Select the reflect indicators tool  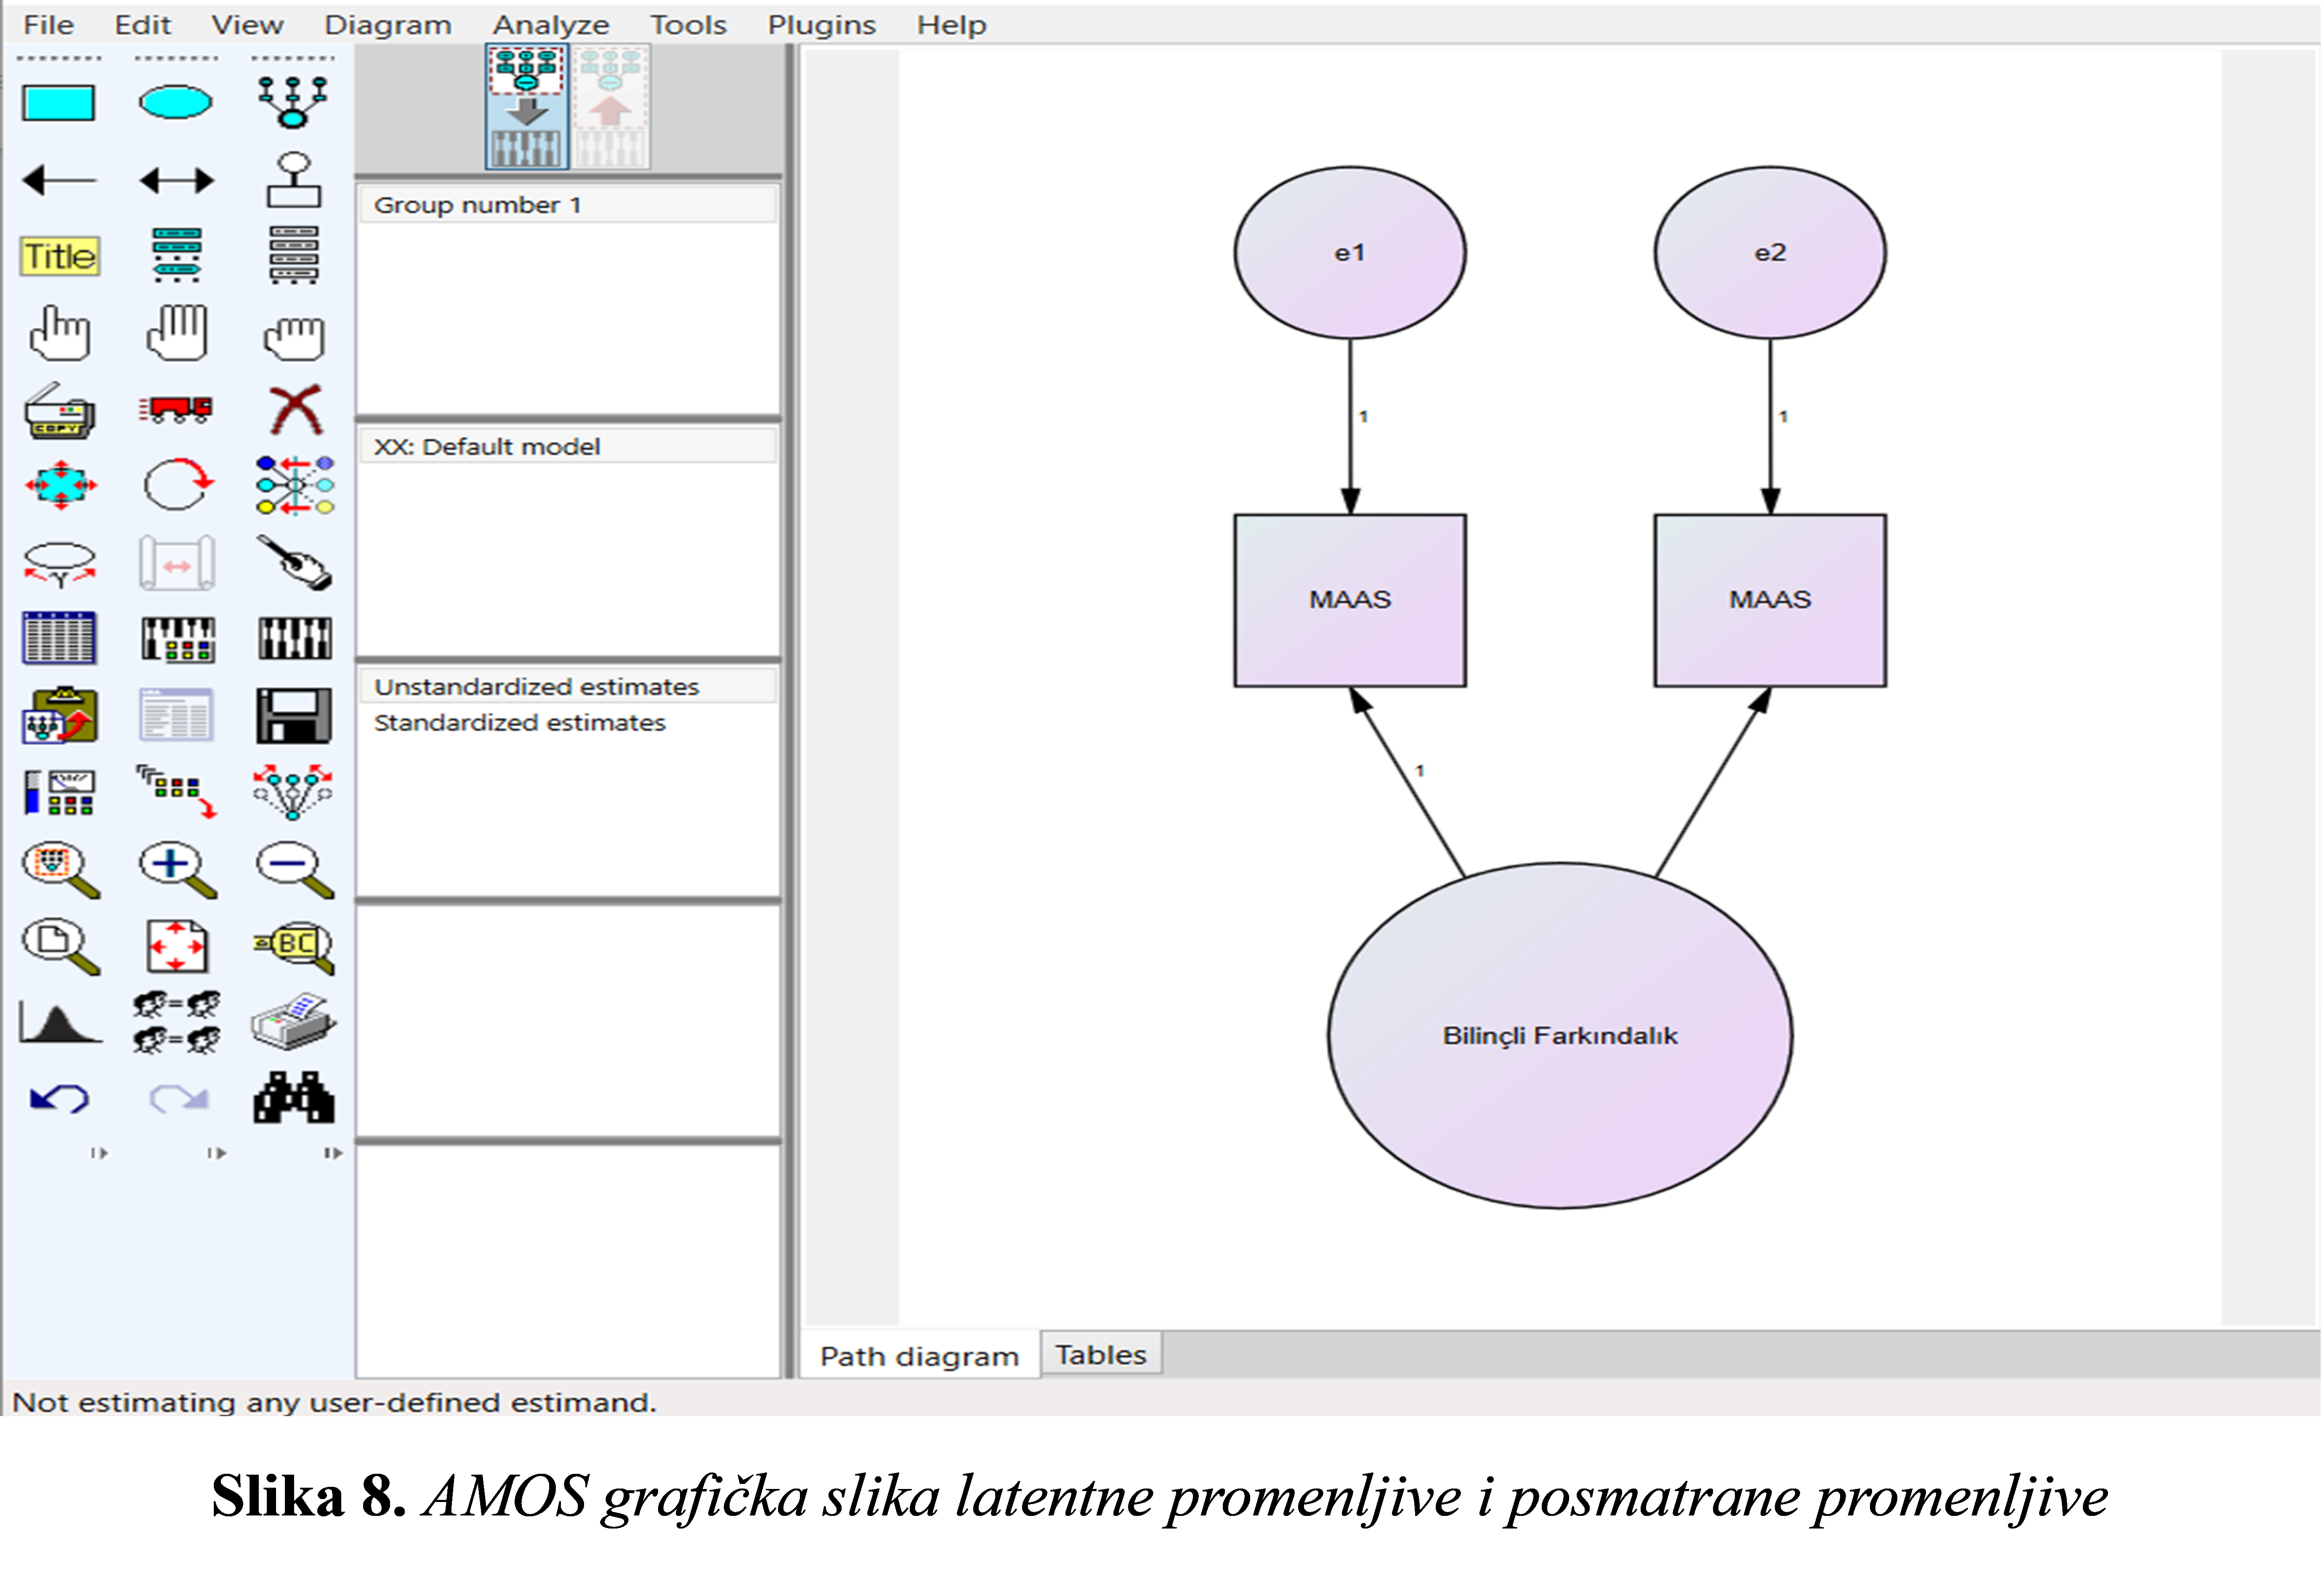point(294,486)
